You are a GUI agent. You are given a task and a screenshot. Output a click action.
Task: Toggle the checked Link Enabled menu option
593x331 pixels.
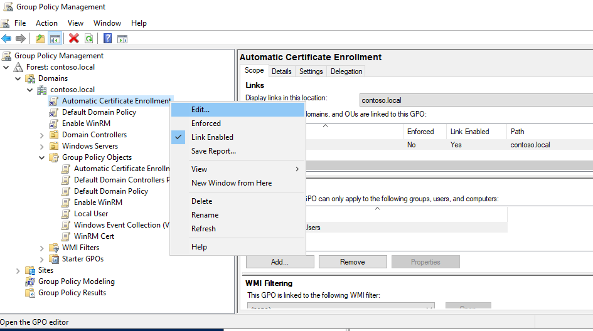(x=212, y=137)
